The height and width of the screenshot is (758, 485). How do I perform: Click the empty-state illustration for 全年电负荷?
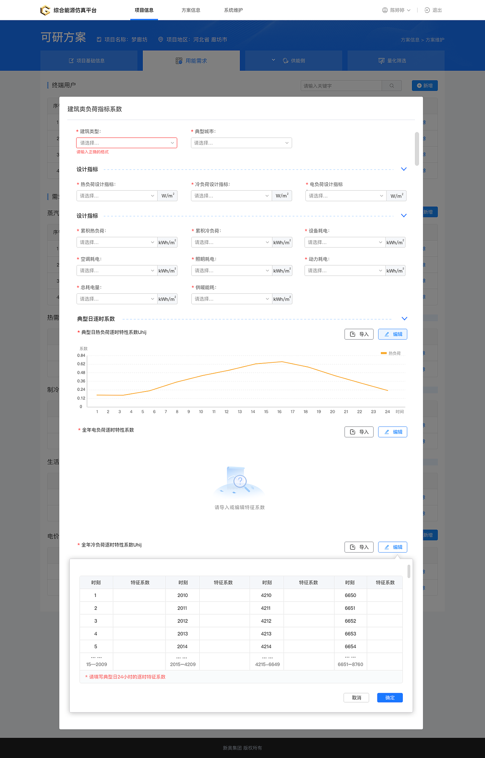click(239, 481)
